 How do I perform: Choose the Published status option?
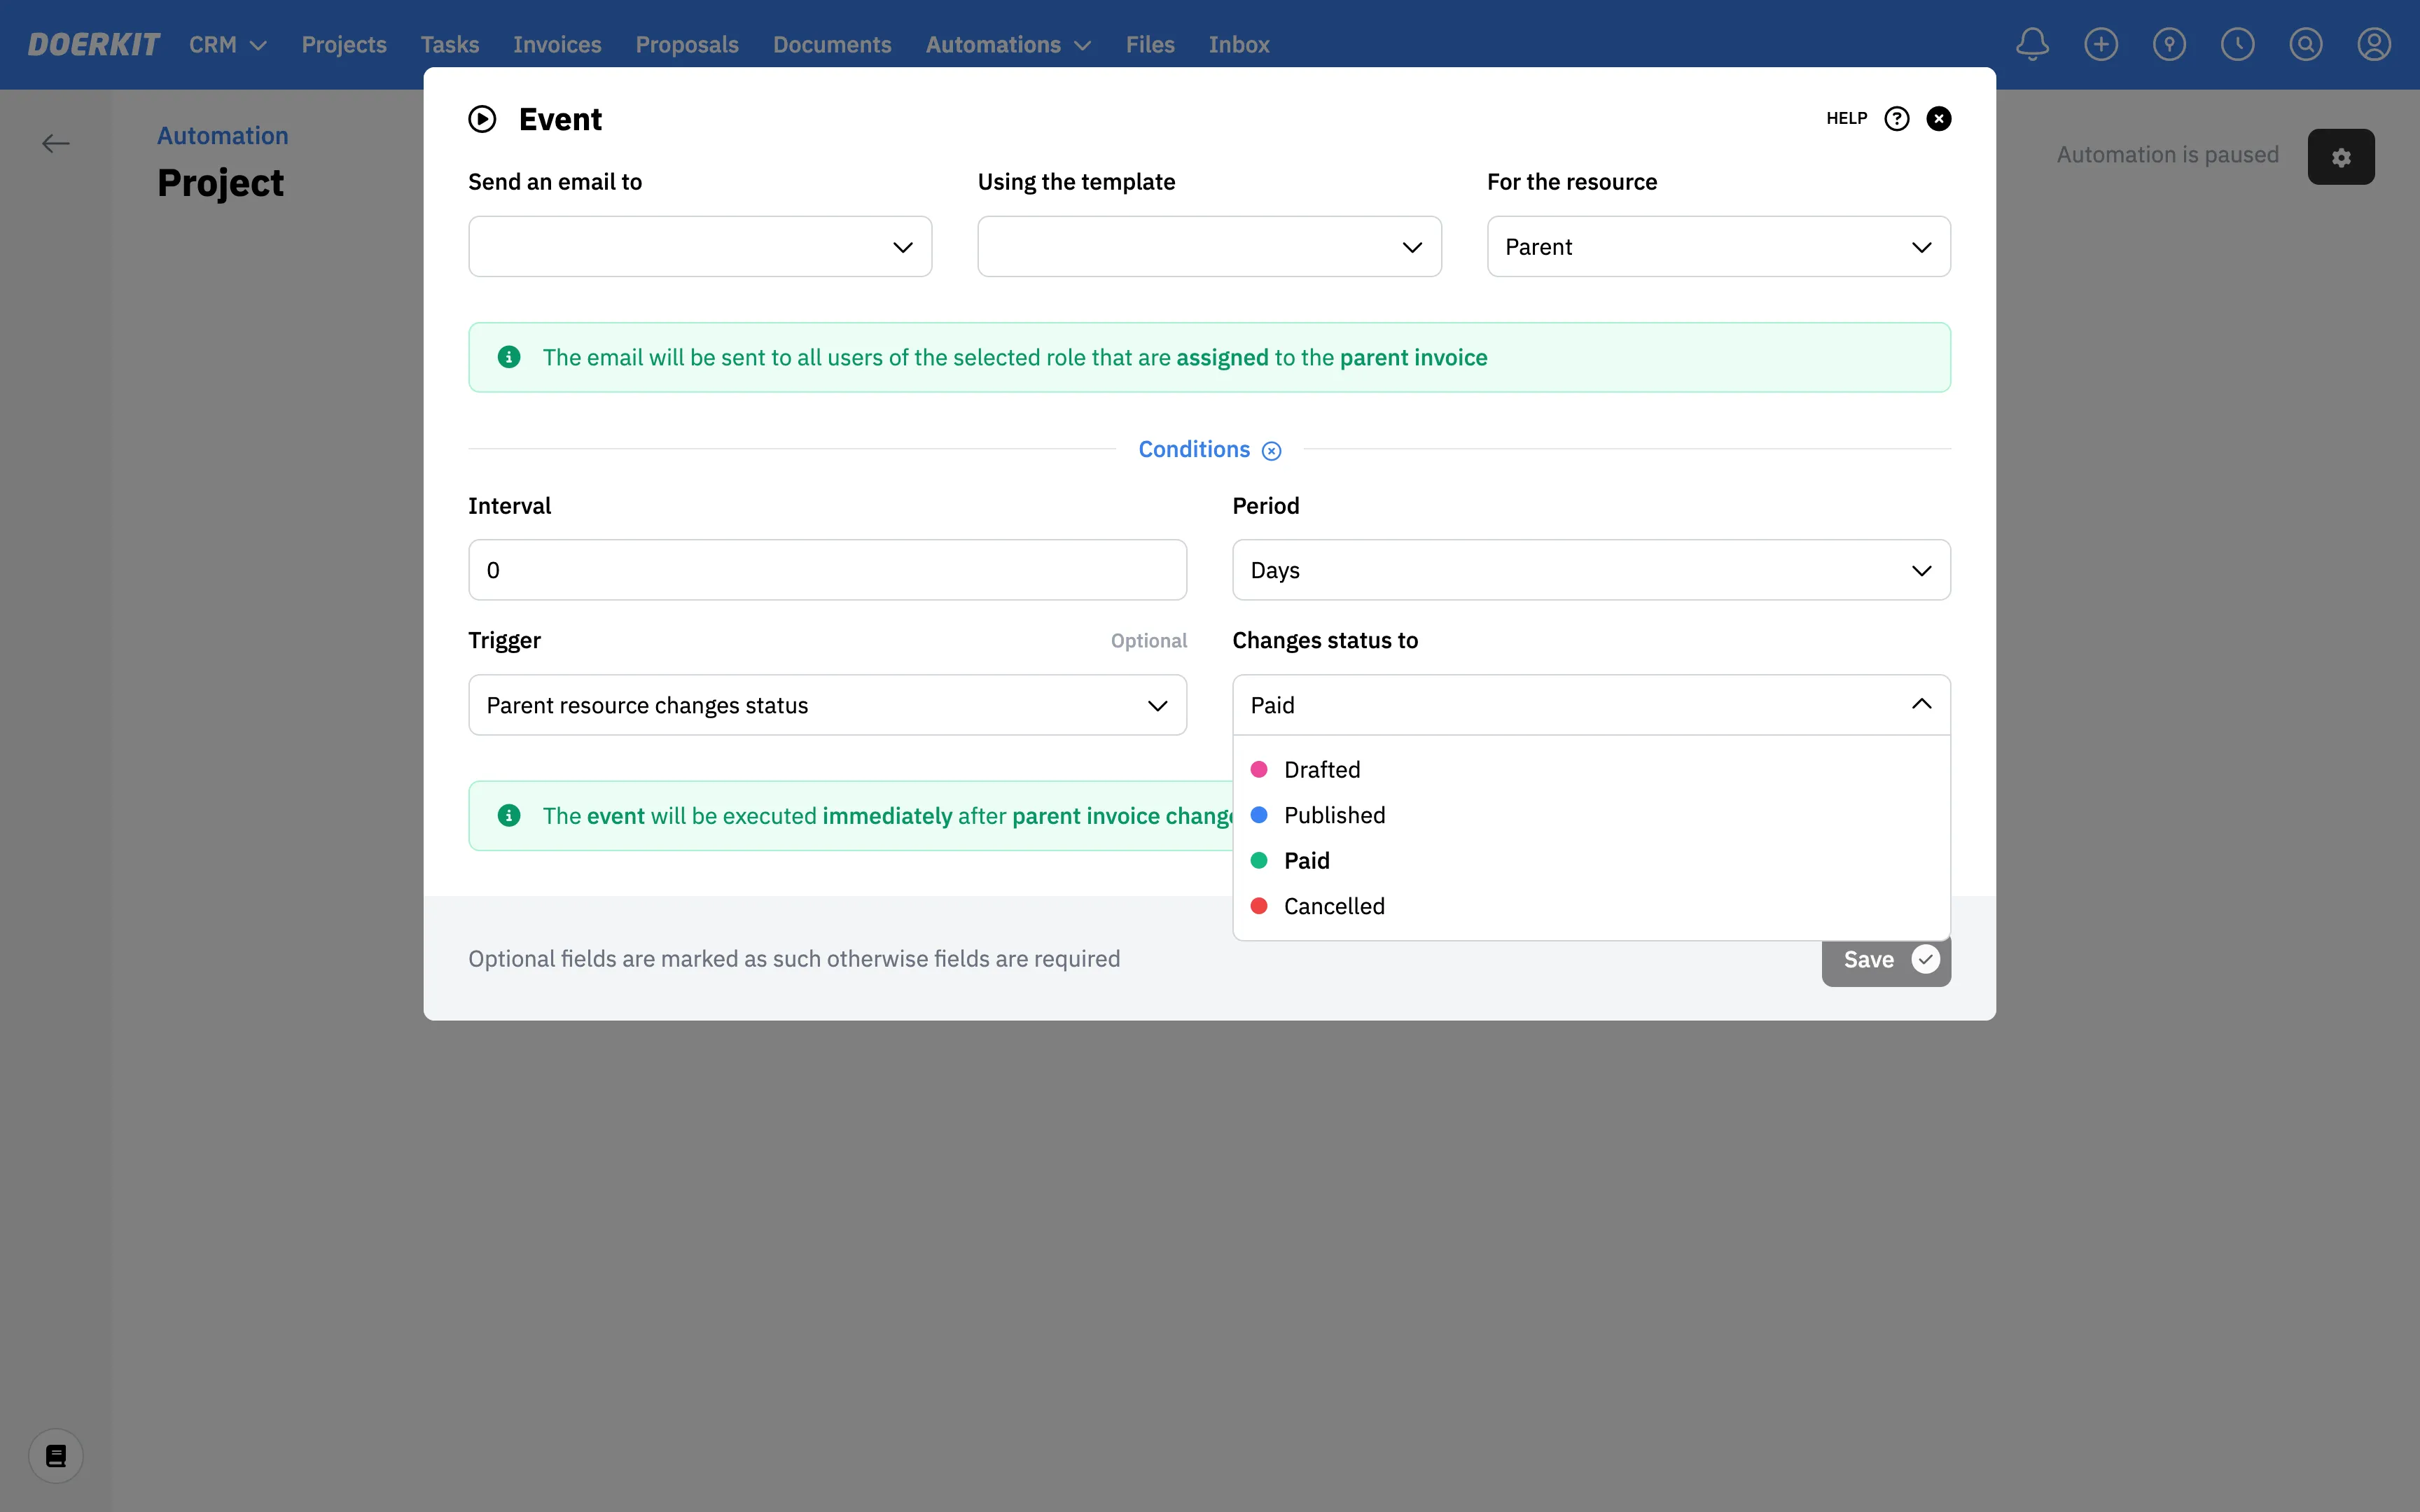(x=1334, y=815)
